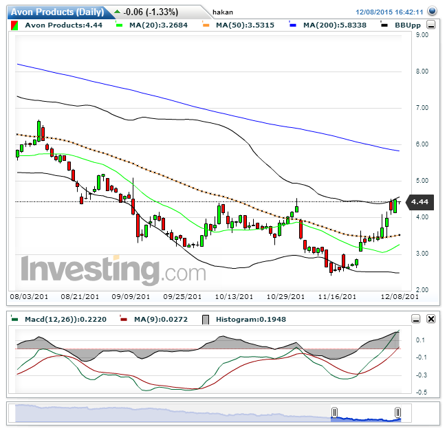Click the MA(200):5.8338 legend label
447x431 pixels.
pyautogui.click(x=335, y=25)
